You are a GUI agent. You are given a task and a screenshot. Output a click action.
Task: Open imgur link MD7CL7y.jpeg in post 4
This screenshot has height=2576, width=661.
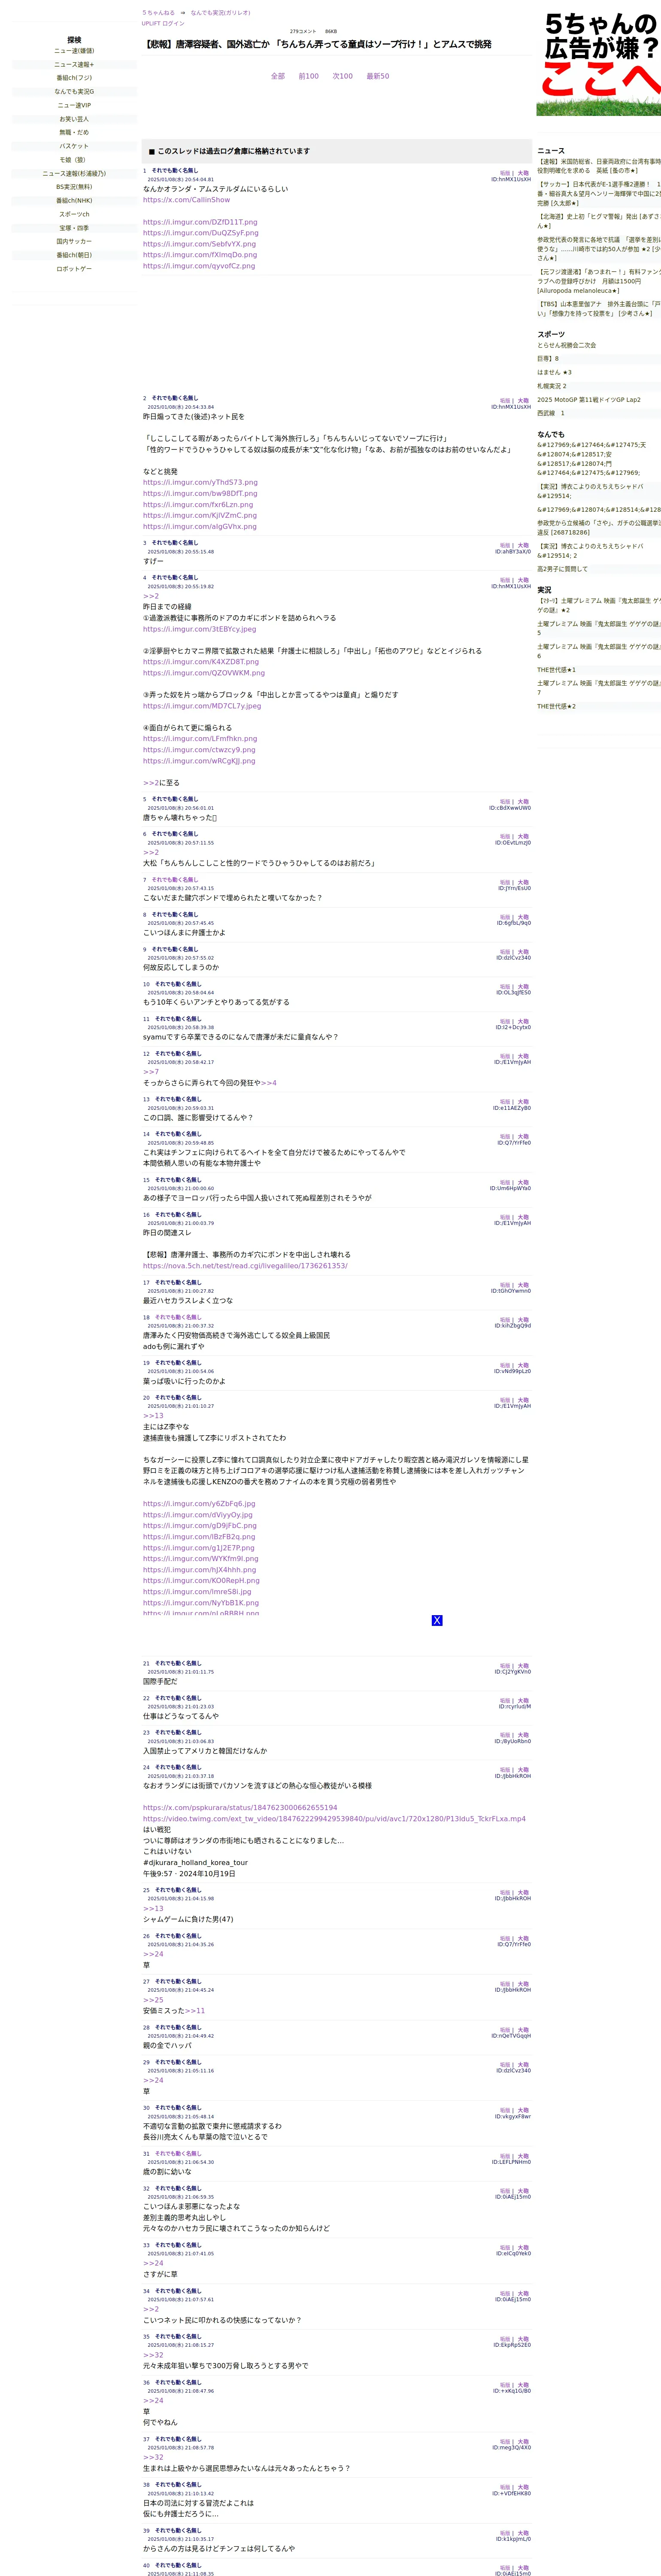click(202, 706)
